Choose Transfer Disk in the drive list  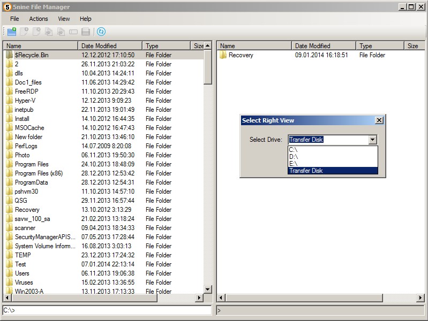coord(333,171)
